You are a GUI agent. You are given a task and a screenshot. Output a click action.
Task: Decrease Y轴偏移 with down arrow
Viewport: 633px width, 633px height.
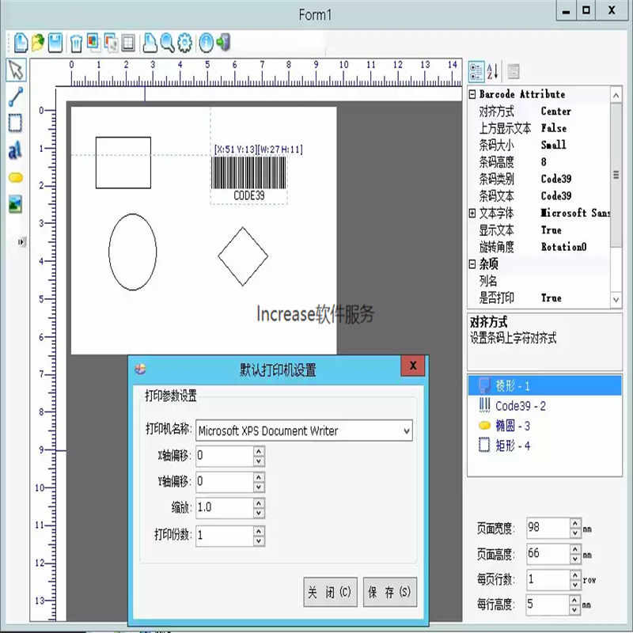pos(259,487)
